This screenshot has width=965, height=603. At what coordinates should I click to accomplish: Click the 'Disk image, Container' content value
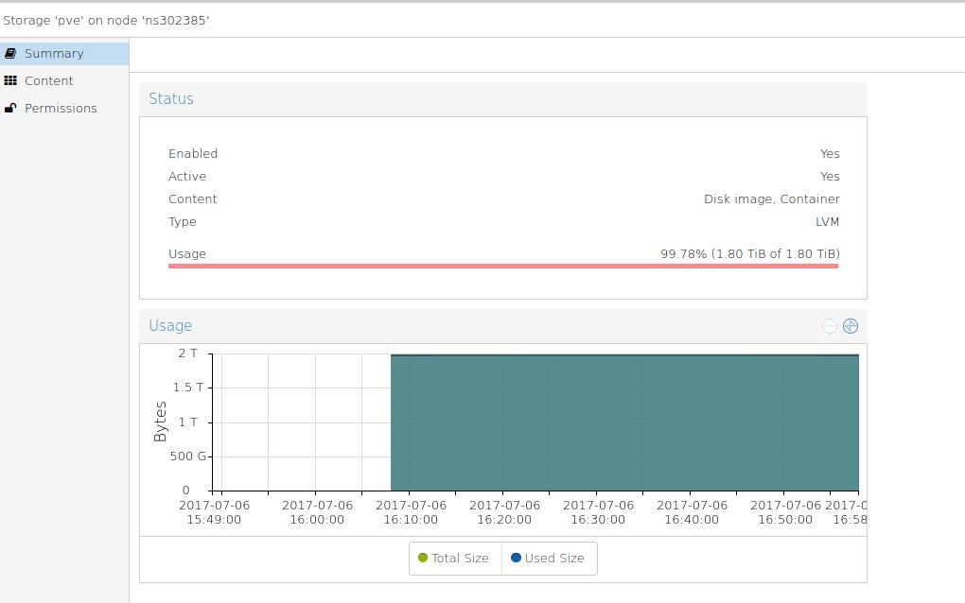coord(772,199)
